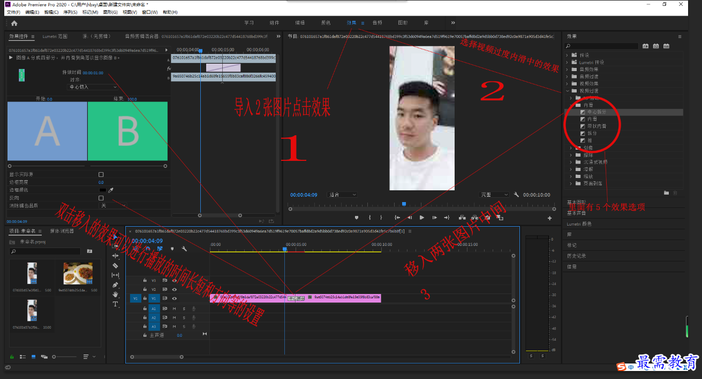Open the 基本声音 panel

click(x=576, y=213)
